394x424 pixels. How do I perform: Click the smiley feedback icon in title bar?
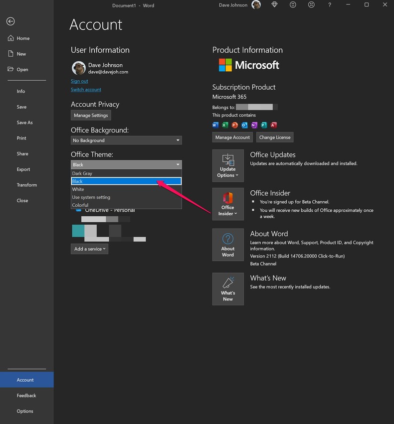click(293, 4)
